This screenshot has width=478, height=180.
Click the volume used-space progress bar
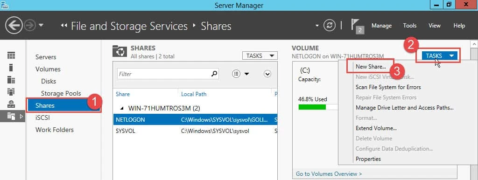(x=318, y=107)
